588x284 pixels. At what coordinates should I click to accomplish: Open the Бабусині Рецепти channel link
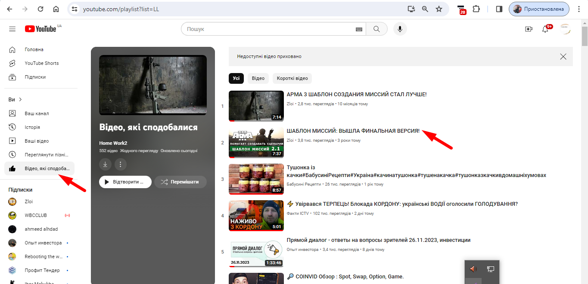pos(304,184)
